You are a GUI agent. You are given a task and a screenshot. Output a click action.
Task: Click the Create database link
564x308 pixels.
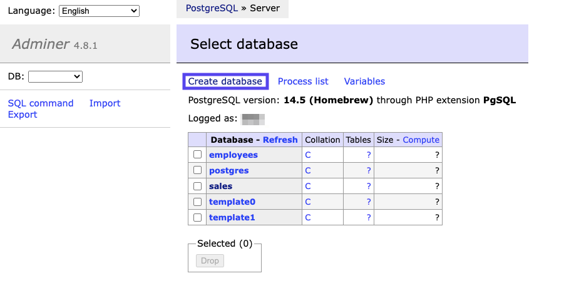225,81
